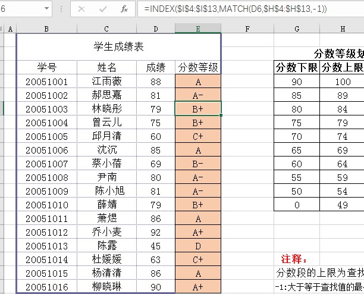Click the 姓名 header cell

[107, 68]
